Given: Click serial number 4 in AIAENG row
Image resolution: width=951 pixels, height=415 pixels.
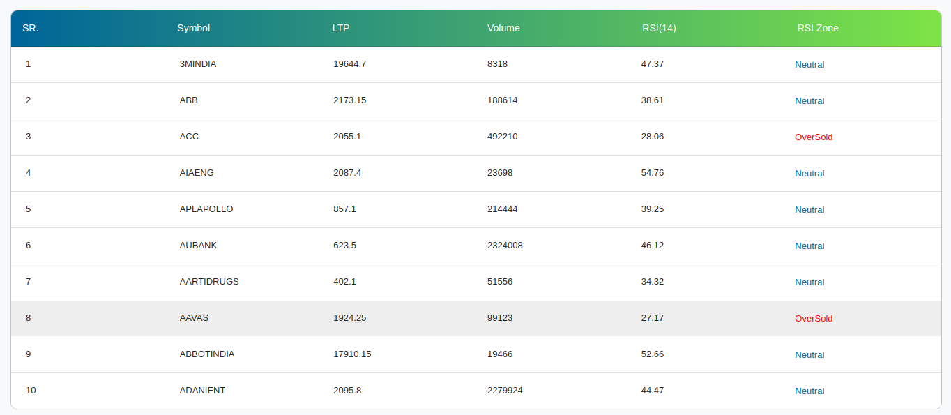Looking at the screenshot, I should point(29,173).
